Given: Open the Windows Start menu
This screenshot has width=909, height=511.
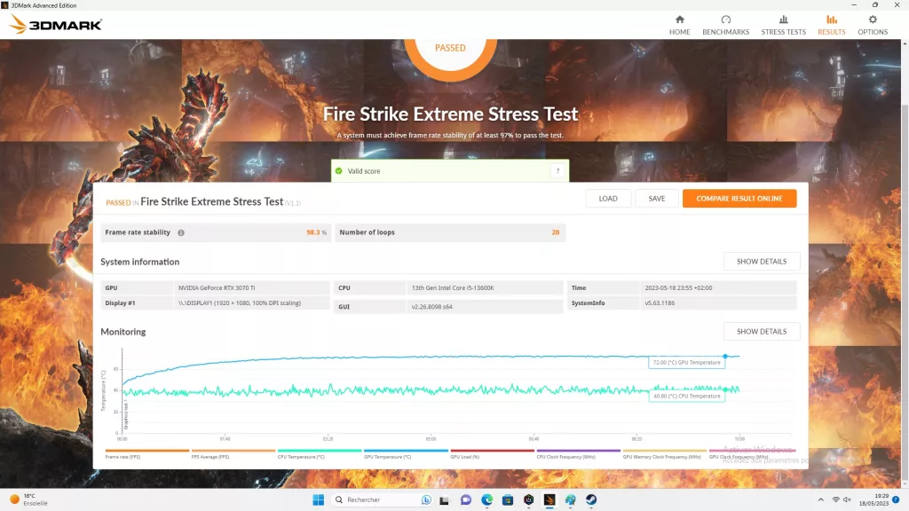Looking at the screenshot, I should [x=317, y=499].
